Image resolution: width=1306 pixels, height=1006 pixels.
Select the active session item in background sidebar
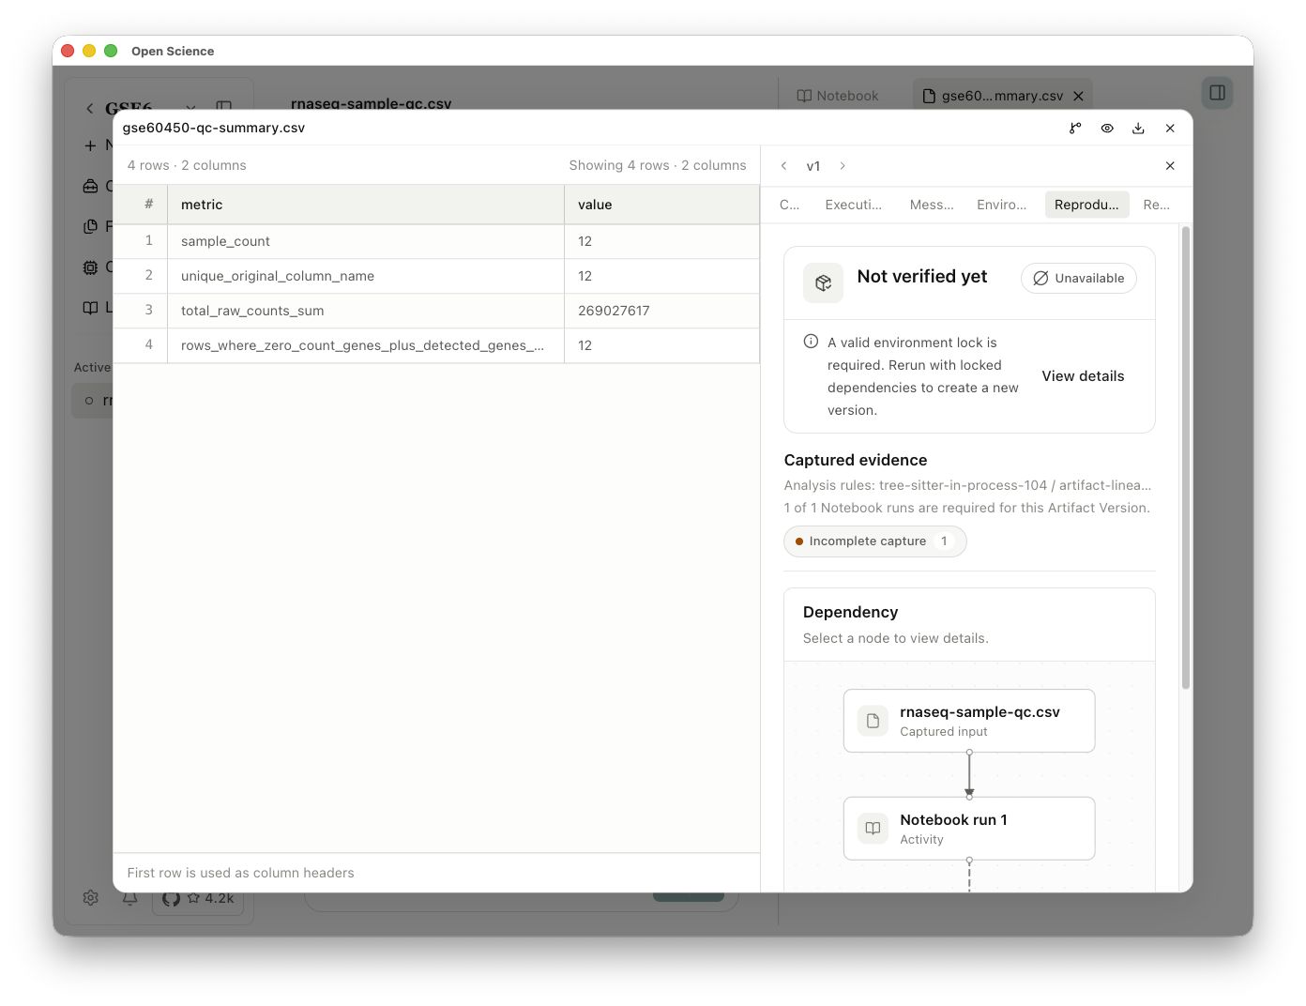[x=94, y=401]
